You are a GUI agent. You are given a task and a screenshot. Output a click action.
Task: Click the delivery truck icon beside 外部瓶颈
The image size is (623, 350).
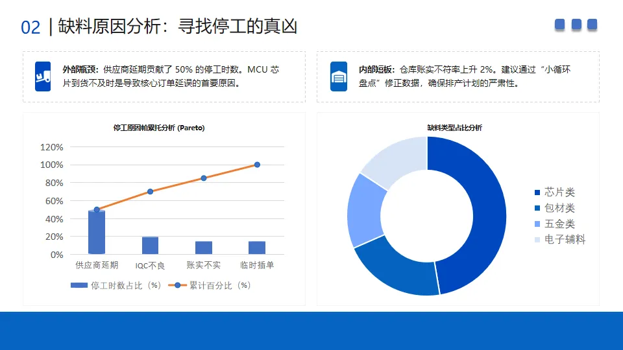click(43, 76)
